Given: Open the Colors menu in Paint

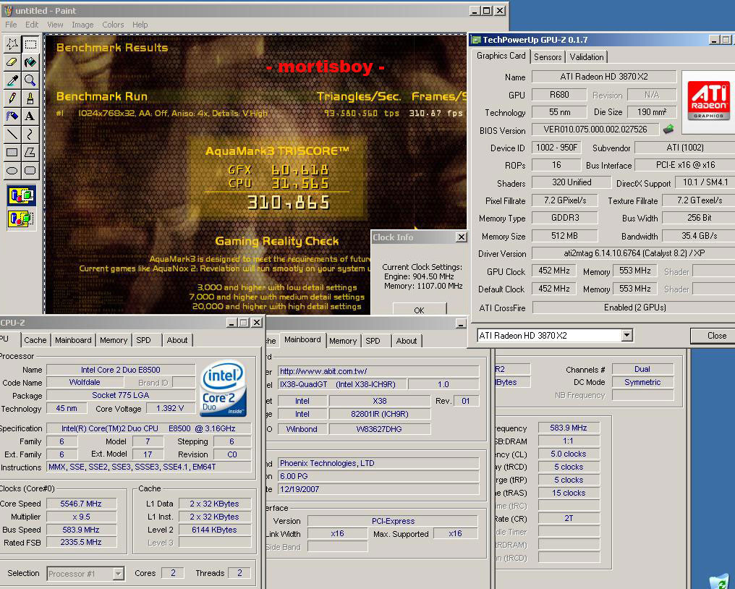Looking at the screenshot, I should (x=113, y=25).
